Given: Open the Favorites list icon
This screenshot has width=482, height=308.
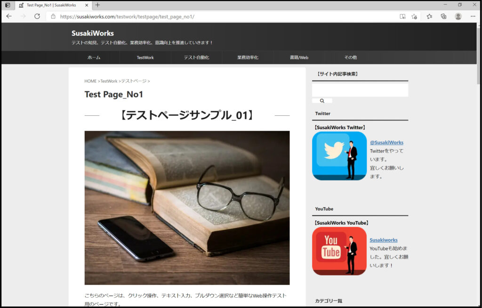Looking at the screenshot, I should coord(429,16).
